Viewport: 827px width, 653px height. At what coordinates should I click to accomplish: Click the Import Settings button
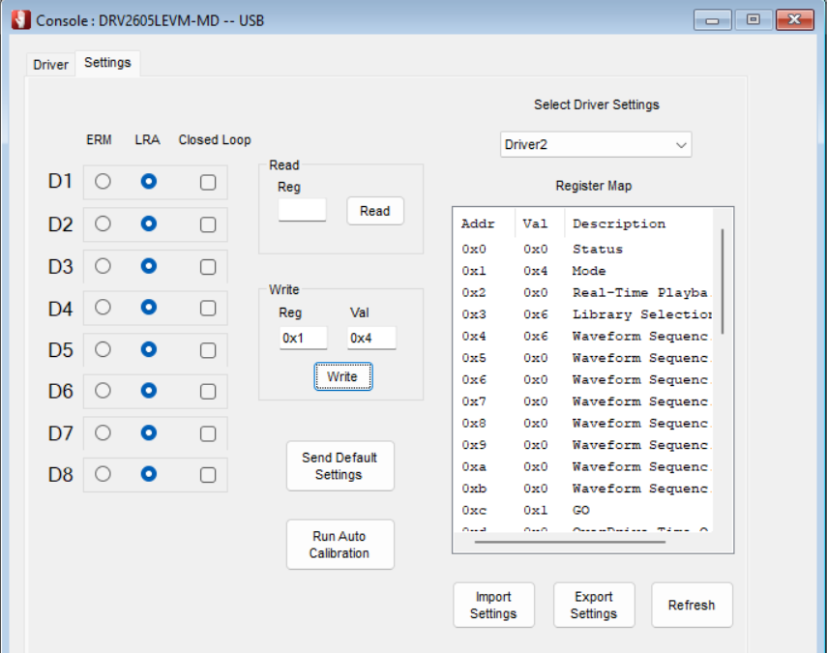pos(493,606)
